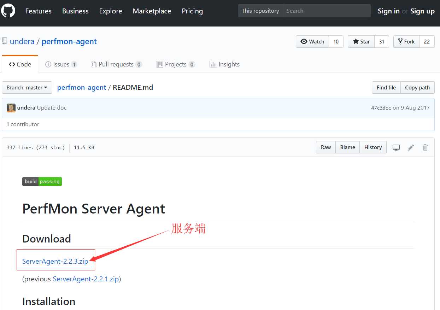Focus the repository Search field
Screen dimensions: 440x310
[327, 11]
